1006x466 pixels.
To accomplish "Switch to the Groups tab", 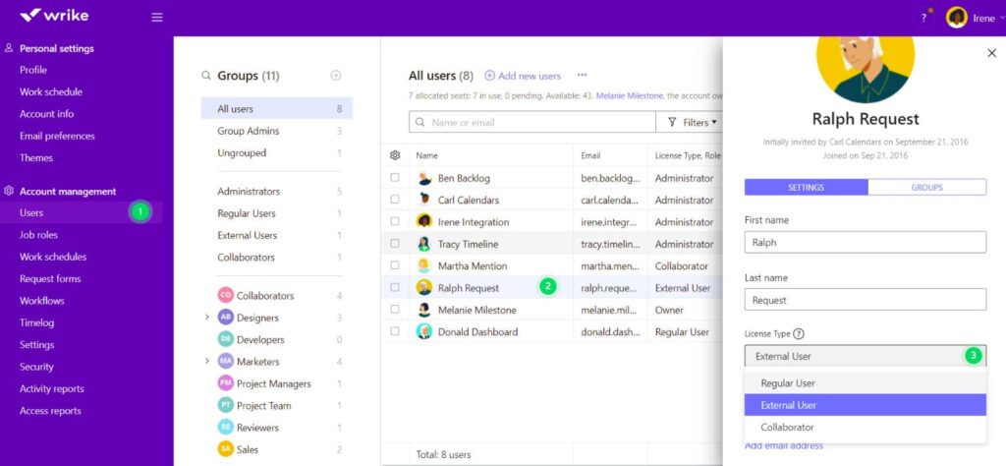I will [927, 188].
